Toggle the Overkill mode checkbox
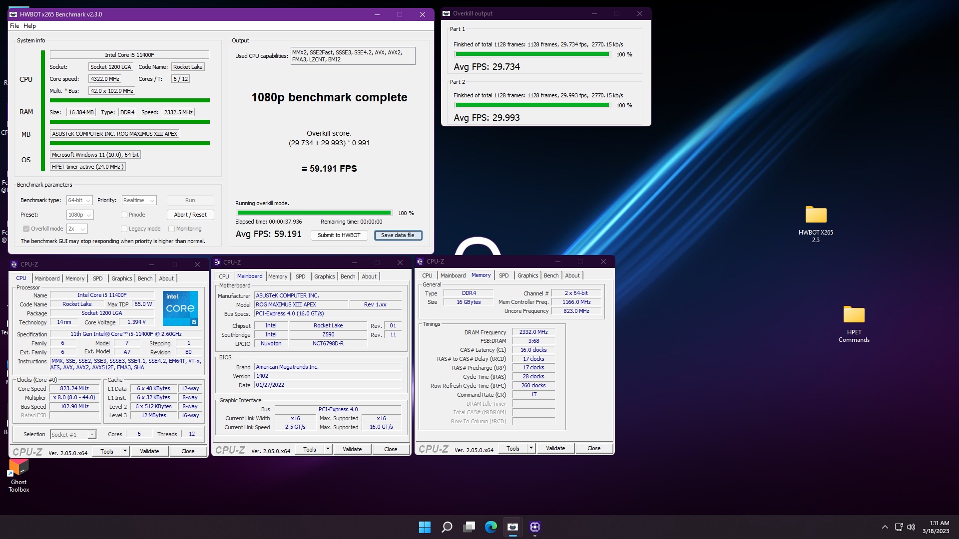The height and width of the screenshot is (539, 959). (26, 229)
